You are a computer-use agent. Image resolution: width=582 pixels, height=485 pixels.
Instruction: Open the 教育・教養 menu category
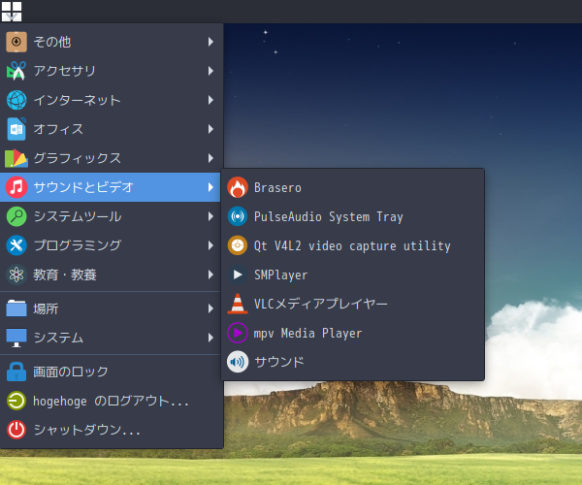click(x=111, y=275)
